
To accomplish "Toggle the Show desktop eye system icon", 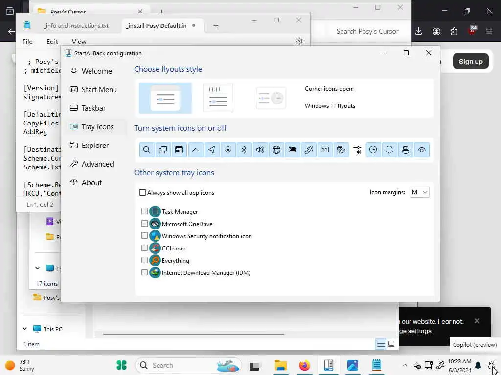I will point(422,150).
